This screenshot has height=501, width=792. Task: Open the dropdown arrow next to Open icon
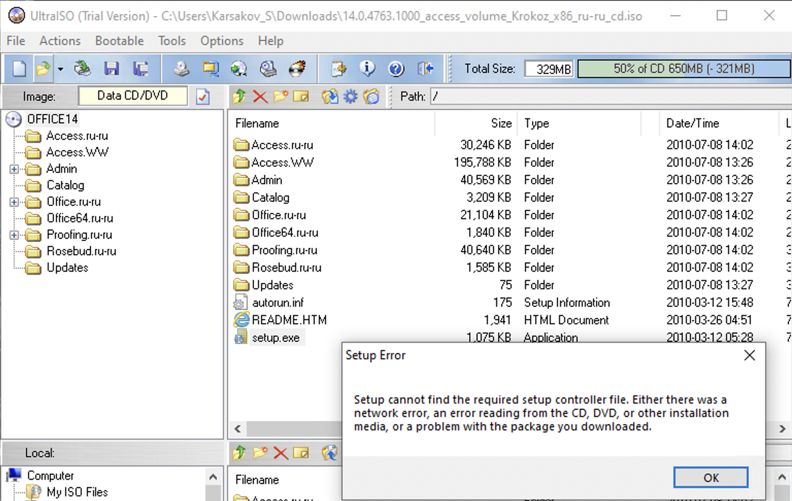coord(60,69)
